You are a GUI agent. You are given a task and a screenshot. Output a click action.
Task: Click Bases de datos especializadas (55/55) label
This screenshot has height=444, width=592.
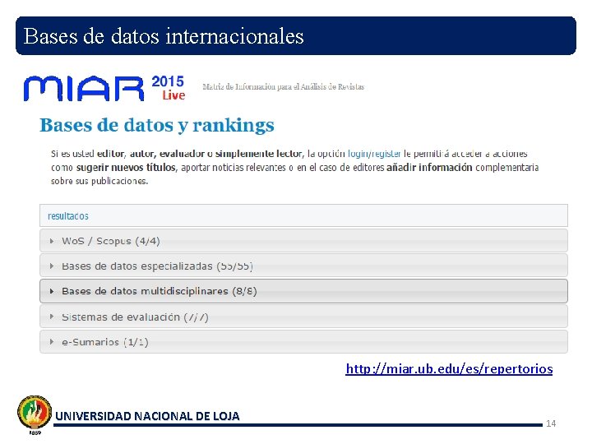[157, 266]
